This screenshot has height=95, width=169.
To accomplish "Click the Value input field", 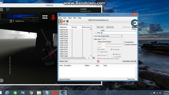I will click(x=119, y=33).
